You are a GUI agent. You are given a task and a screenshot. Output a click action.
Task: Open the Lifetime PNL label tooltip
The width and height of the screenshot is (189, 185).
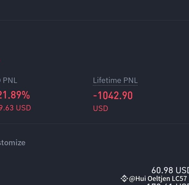(x=115, y=81)
